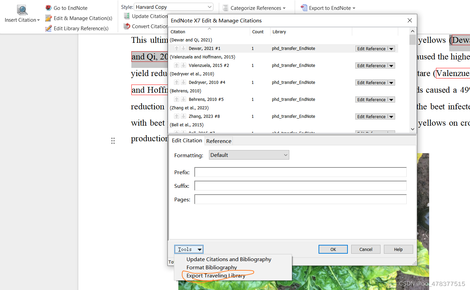This screenshot has width=470, height=290.
Task: Move the Valenzuela, 2015 #2 citation up
Action: tap(177, 65)
